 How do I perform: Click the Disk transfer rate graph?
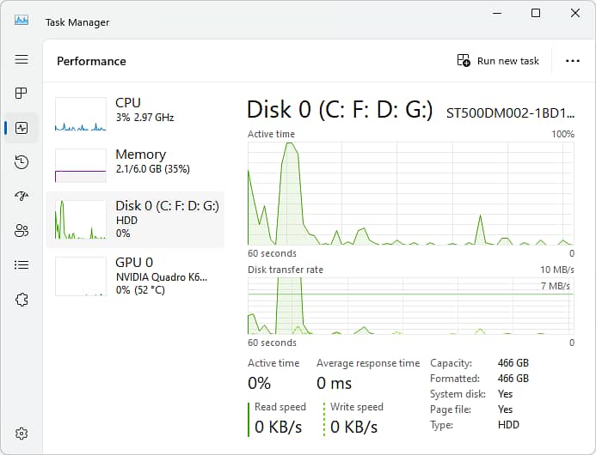pyautogui.click(x=410, y=306)
